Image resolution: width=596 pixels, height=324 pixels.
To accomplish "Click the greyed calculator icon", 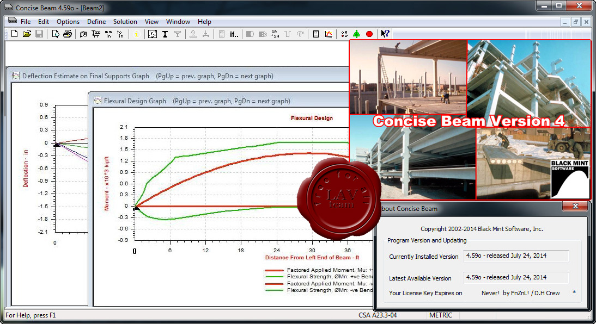I will click(x=222, y=34).
